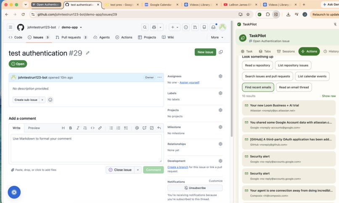Insert a task list in comment
Viewport: 339px width, 203px height.
(126, 128)
